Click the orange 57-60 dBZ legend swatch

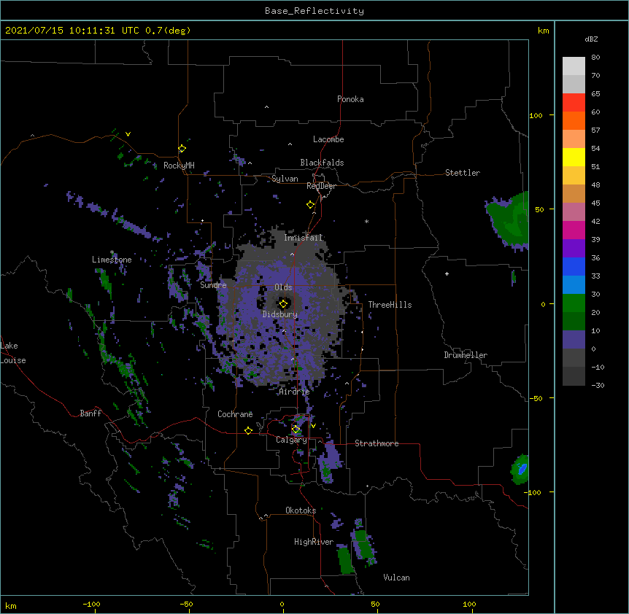click(574, 120)
